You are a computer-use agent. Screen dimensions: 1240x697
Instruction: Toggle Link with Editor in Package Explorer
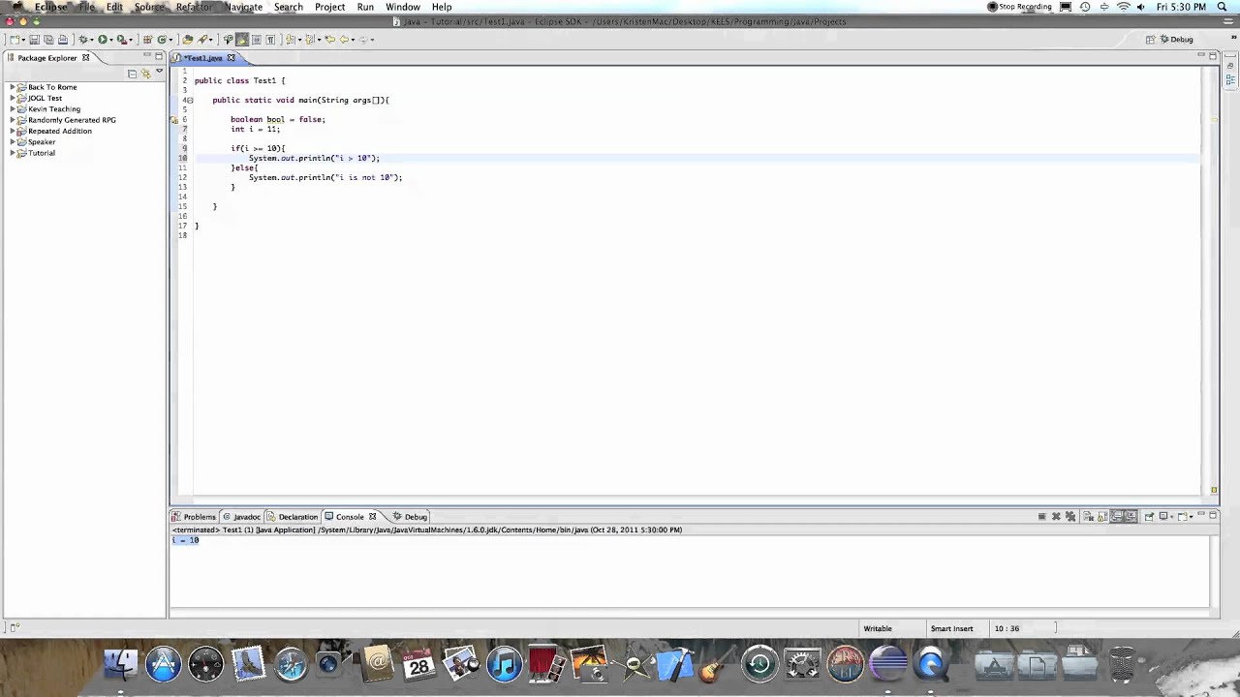click(x=146, y=74)
